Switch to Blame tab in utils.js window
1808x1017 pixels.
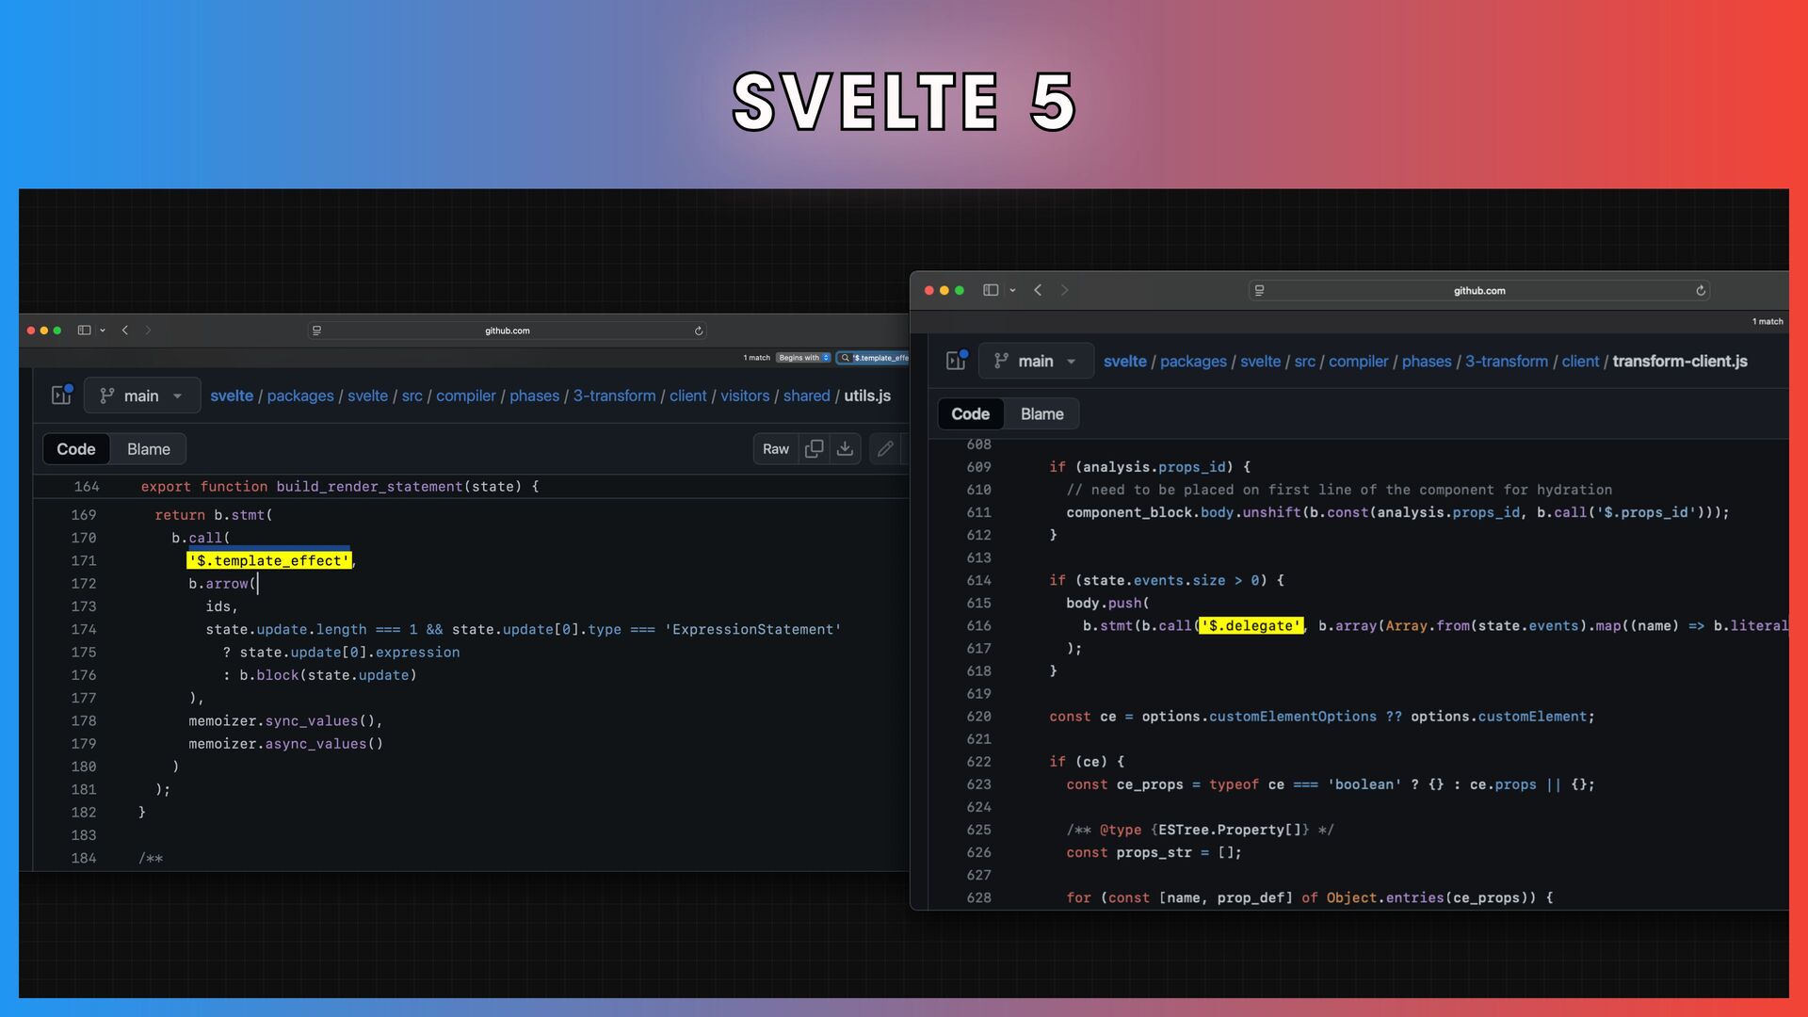click(149, 449)
